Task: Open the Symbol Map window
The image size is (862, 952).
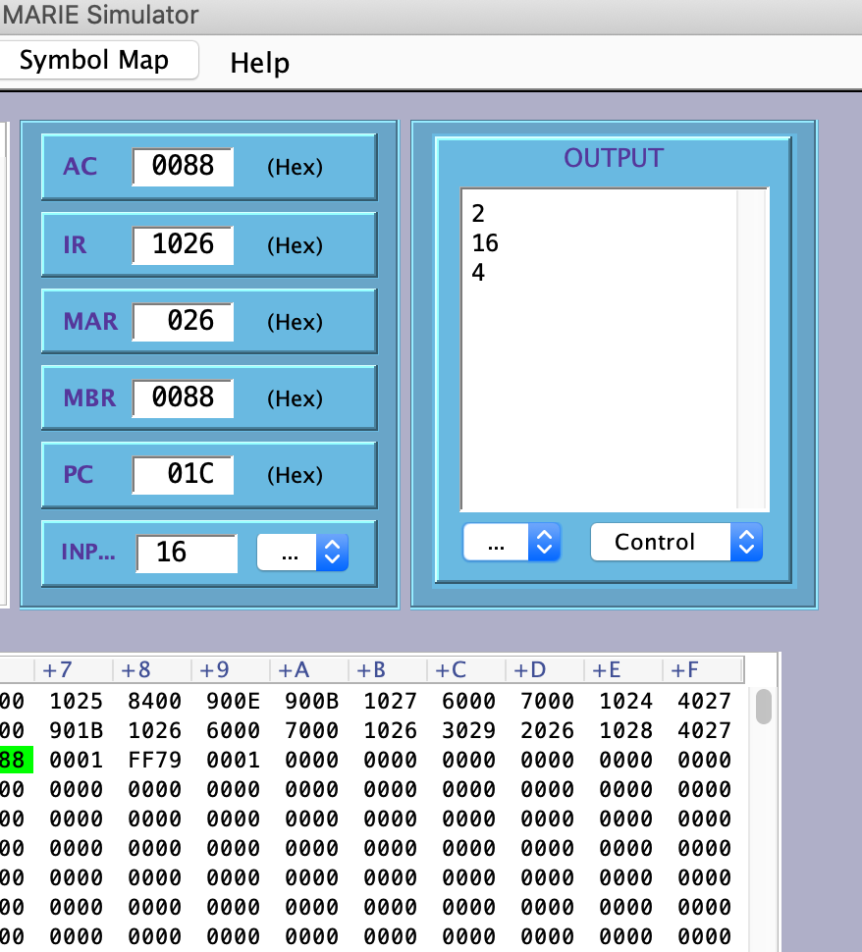Action: click(x=99, y=60)
